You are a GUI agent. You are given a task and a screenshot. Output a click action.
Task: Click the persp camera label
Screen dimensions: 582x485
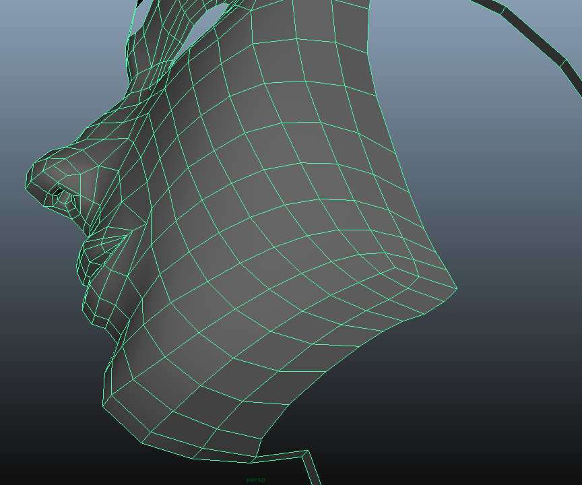(256, 480)
